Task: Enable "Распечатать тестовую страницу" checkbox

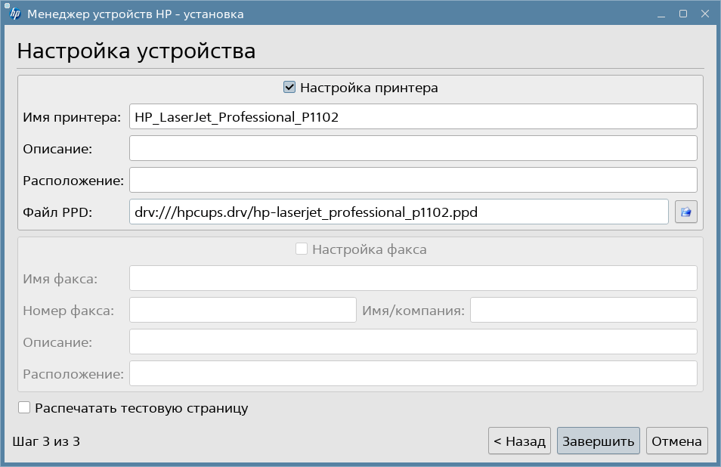Action: [x=24, y=408]
